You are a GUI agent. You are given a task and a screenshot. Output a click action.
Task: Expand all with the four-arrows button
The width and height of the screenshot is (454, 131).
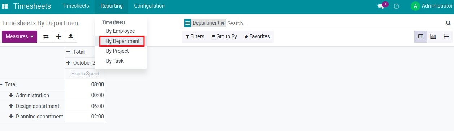click(x=59, y=36)
